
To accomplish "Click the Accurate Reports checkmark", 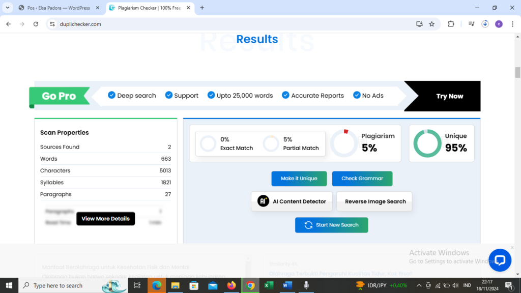I will (285, 95).
